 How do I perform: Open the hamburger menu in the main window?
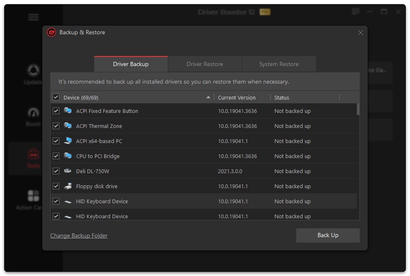click(33, 17)
